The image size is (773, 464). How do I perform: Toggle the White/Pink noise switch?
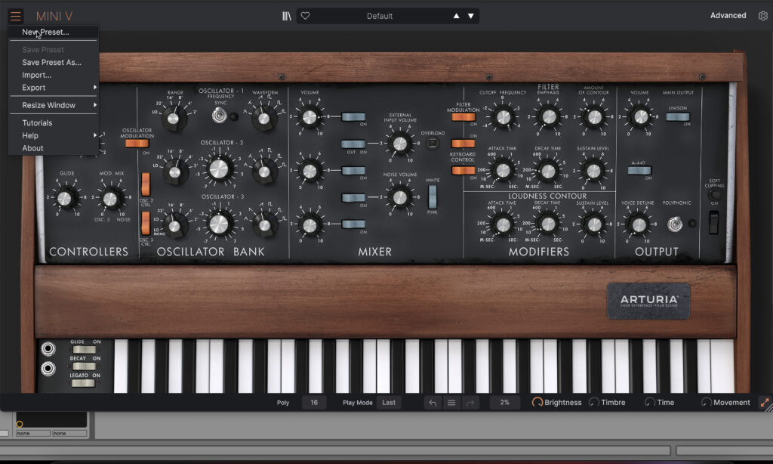(433, 196)
